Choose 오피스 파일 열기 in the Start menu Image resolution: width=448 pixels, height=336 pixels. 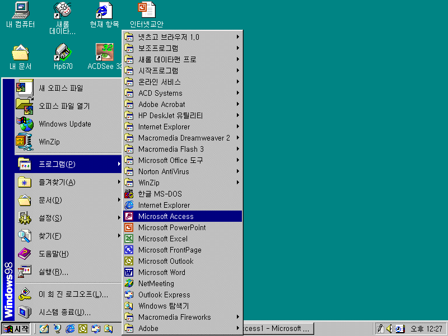[68, 106]
